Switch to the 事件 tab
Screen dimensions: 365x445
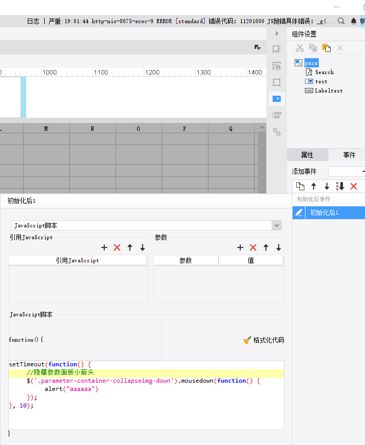349,155
